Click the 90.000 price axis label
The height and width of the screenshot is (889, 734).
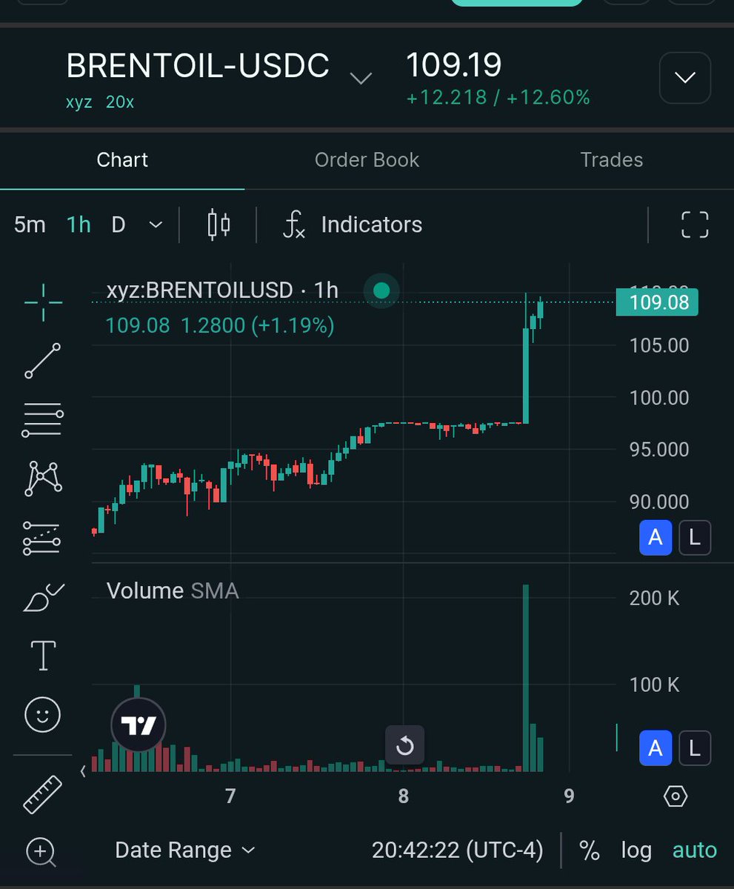[x=659, y=502]
